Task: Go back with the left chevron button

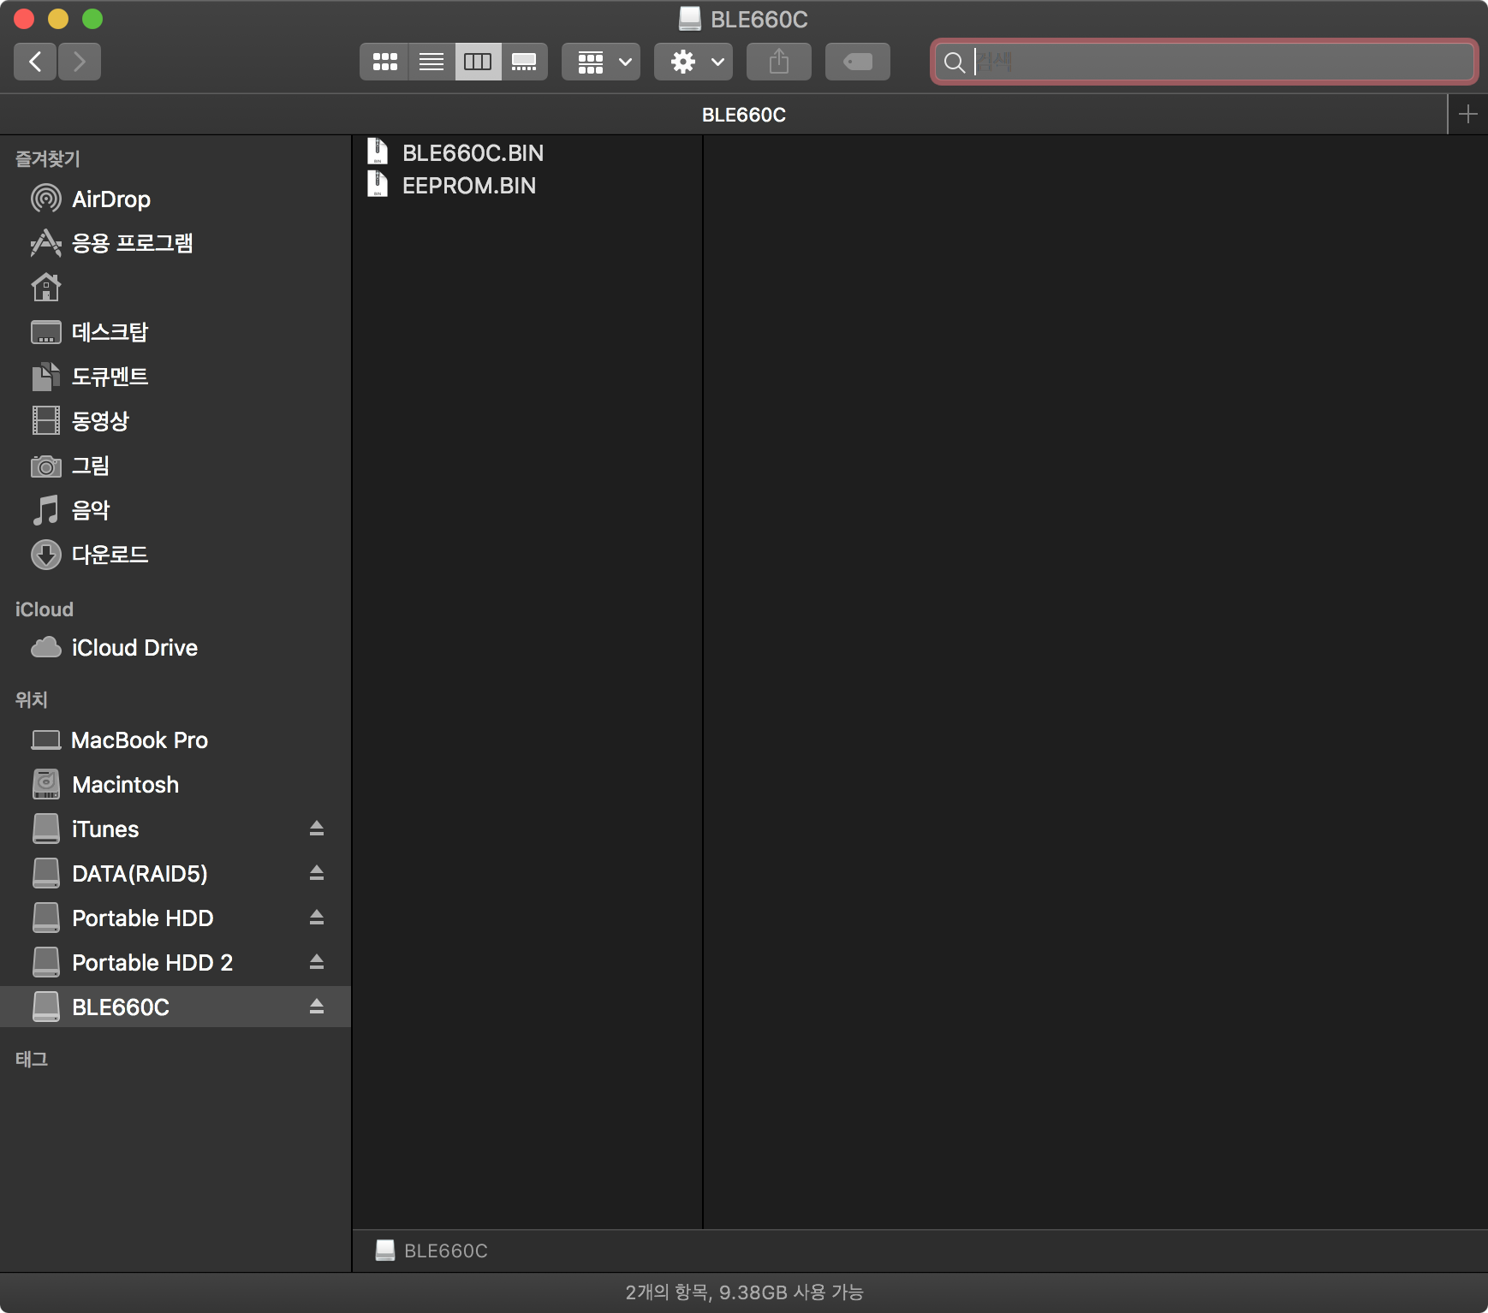Action: (35, 62)
